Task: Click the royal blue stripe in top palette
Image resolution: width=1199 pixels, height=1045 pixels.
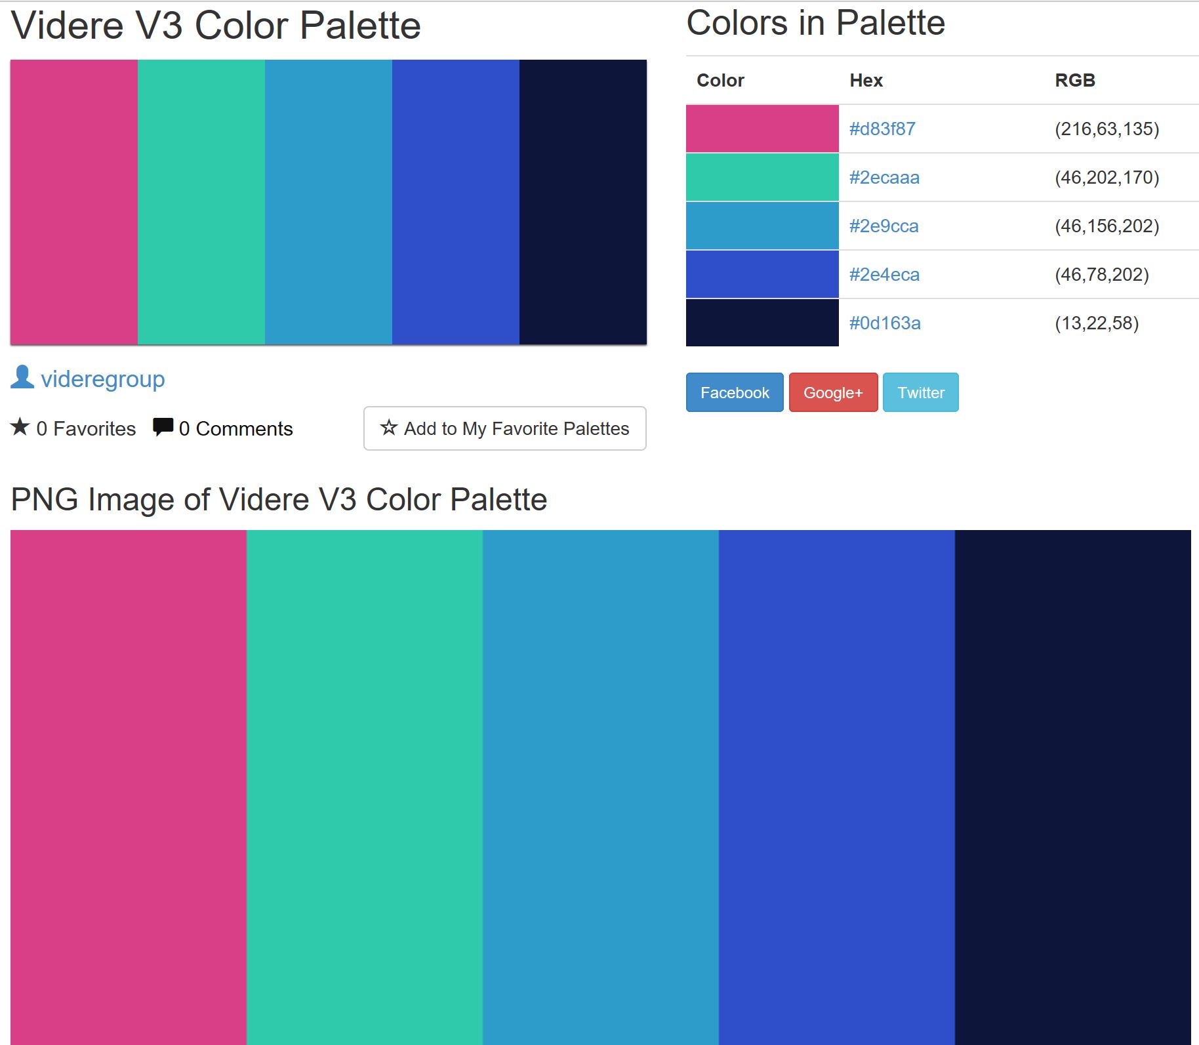Action: [456, 202]
